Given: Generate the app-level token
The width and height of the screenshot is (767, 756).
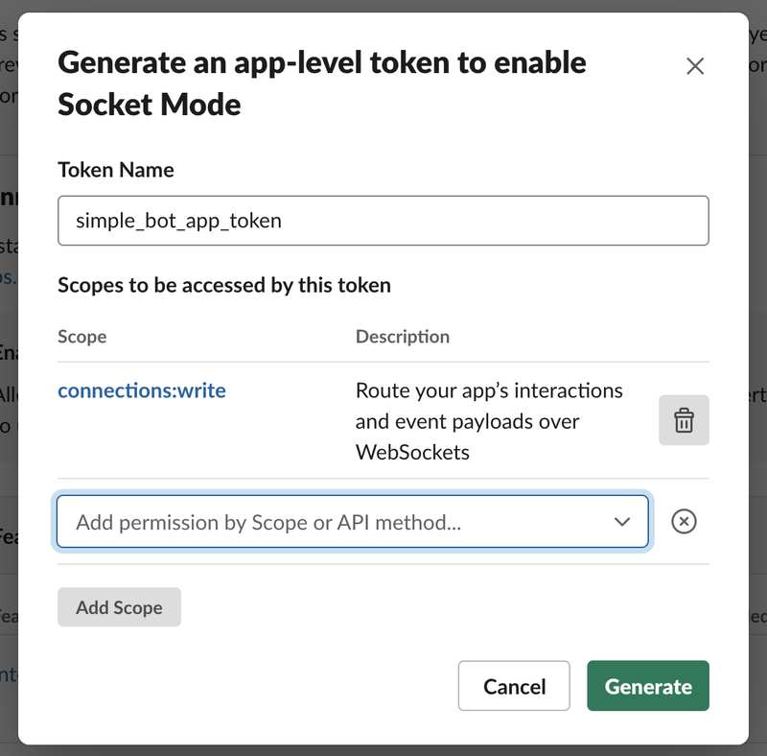Looking at the screenshot, I should click(648, 686).
